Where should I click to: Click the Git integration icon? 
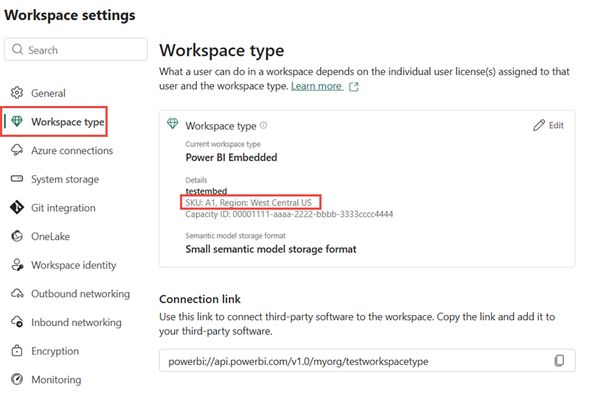point(17,208)
